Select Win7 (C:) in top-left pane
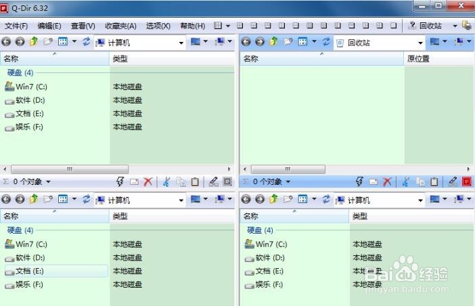Image resolution: width=475 pixels, height=306 pixels. pos(26,87)
